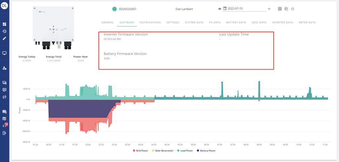Open the dashboard grid icon in sidebar
Image resolution: width=339 pixels, height=162 pixels.
5,24
